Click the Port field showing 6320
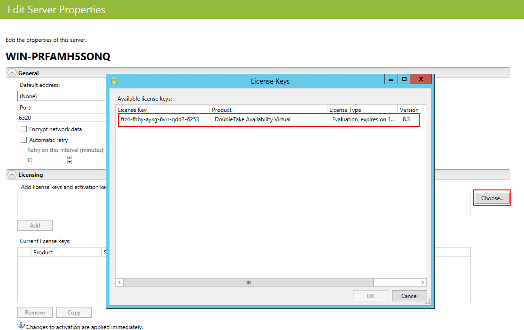 pyautogui.click(x=62, y=118)
